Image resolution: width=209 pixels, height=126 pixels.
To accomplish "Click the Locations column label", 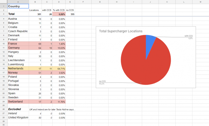I will coord(34,10).
